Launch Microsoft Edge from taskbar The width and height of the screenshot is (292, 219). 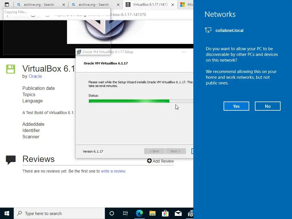click(x=139, y=213)
